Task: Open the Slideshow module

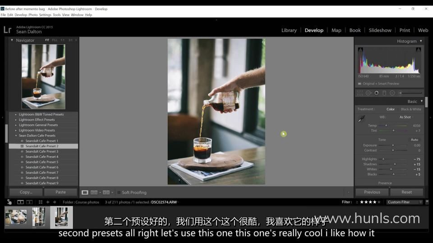Action: pos(380,30)
